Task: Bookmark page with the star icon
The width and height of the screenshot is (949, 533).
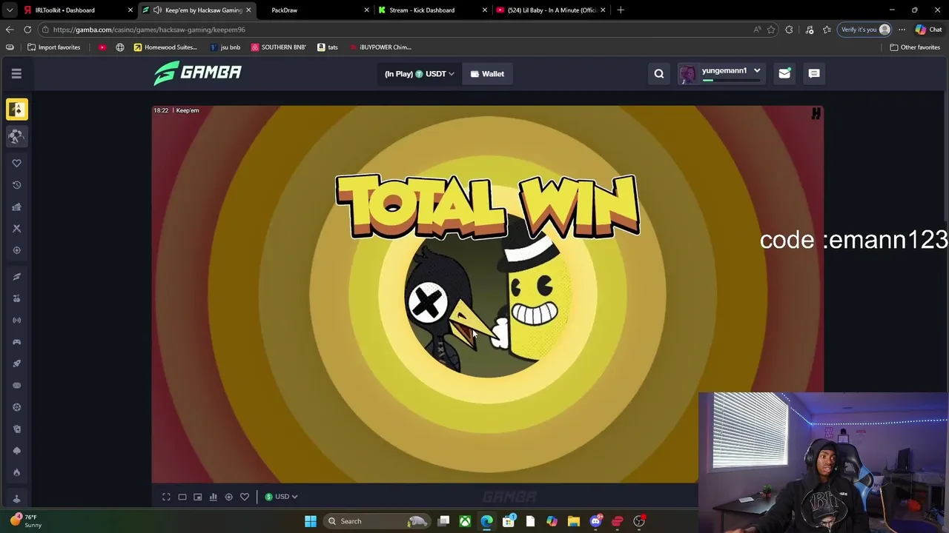Action: point(771,30)
